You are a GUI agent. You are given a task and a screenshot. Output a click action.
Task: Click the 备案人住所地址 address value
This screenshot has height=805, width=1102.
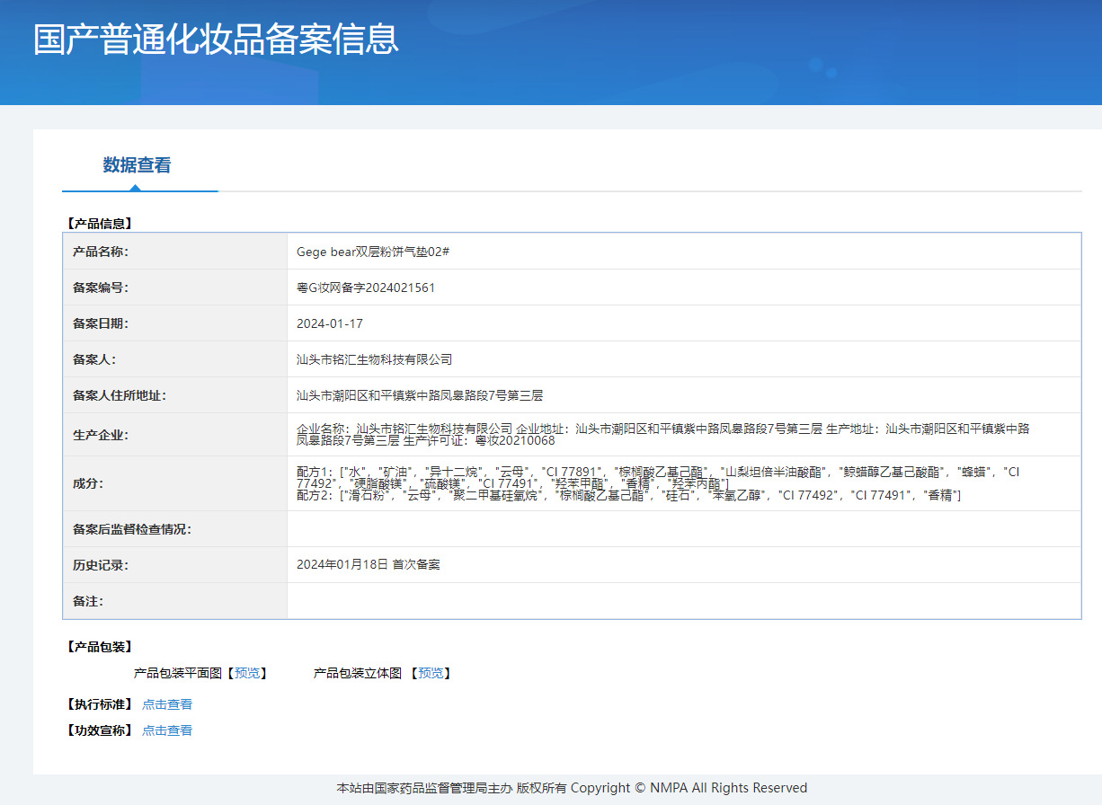[x=420, y=395]
